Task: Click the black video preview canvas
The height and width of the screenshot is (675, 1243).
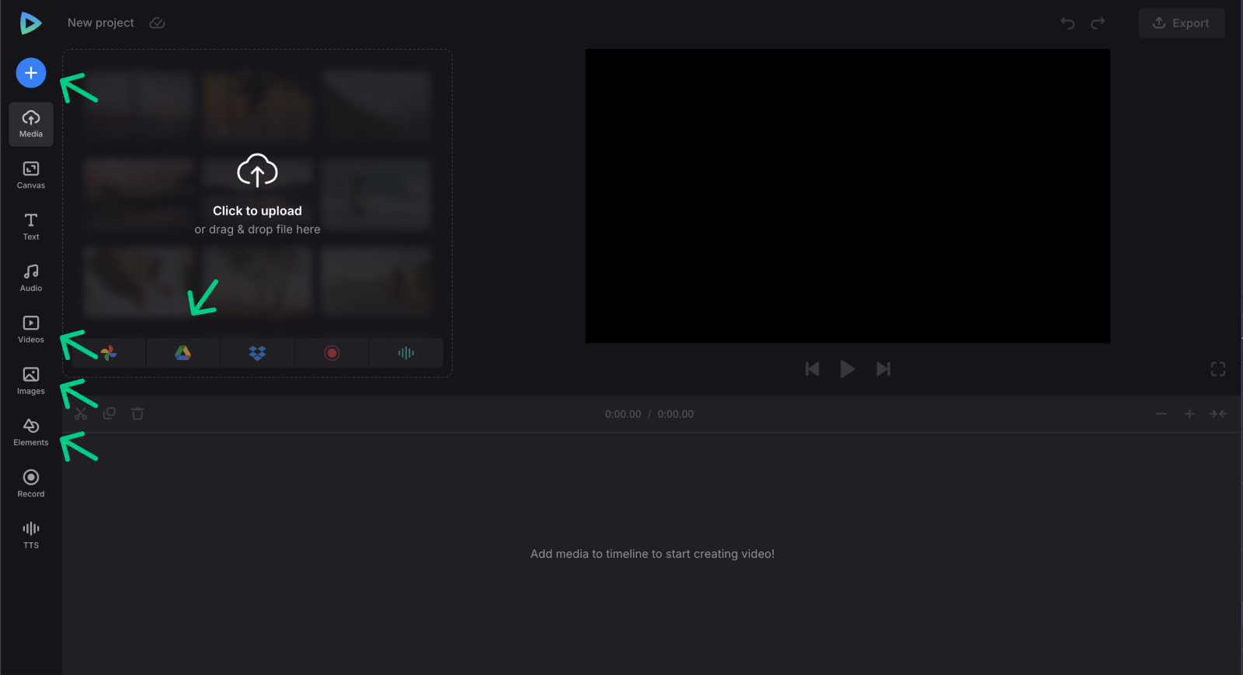Action: click(x=848, y=196)
